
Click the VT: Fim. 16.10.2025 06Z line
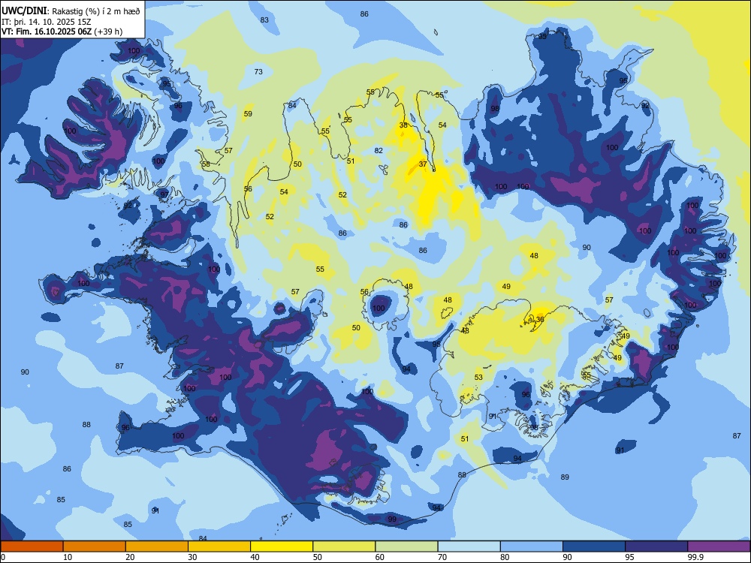coord(62,32)
